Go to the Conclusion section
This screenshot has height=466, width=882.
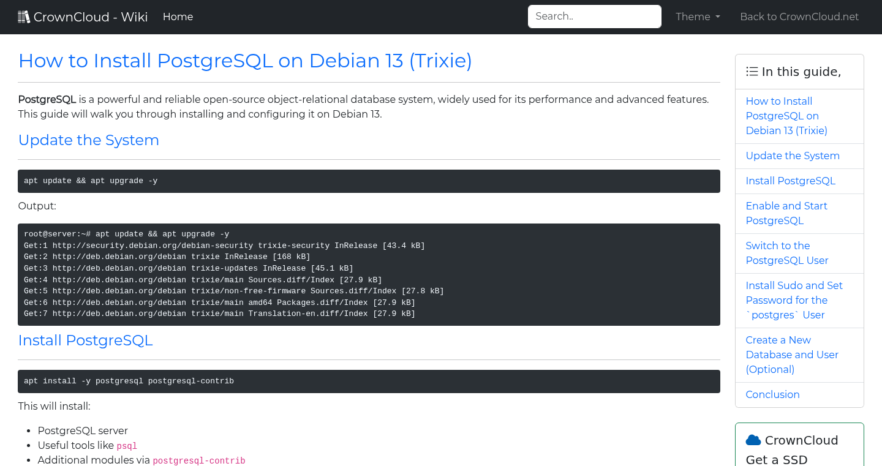click(x=772, y=394)
